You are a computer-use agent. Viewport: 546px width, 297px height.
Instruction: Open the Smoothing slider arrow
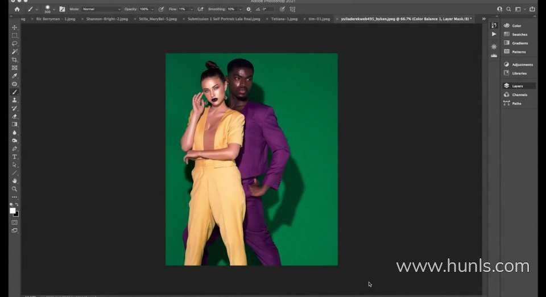pyautogui.click(x=240, y=9)
